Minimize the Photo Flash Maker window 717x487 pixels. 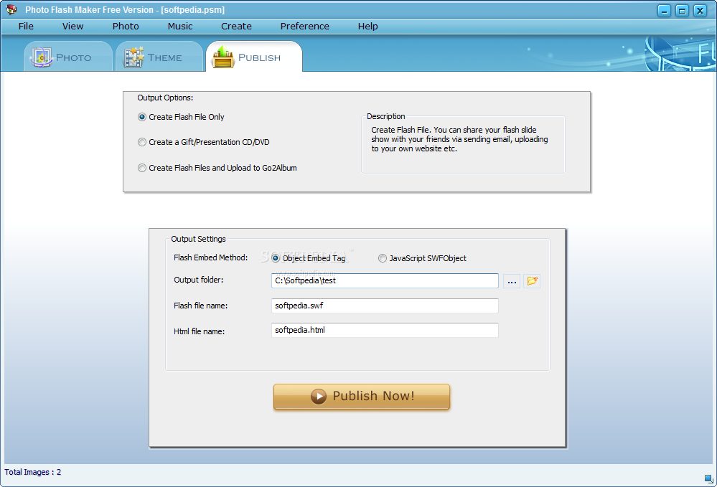[664, 11]
